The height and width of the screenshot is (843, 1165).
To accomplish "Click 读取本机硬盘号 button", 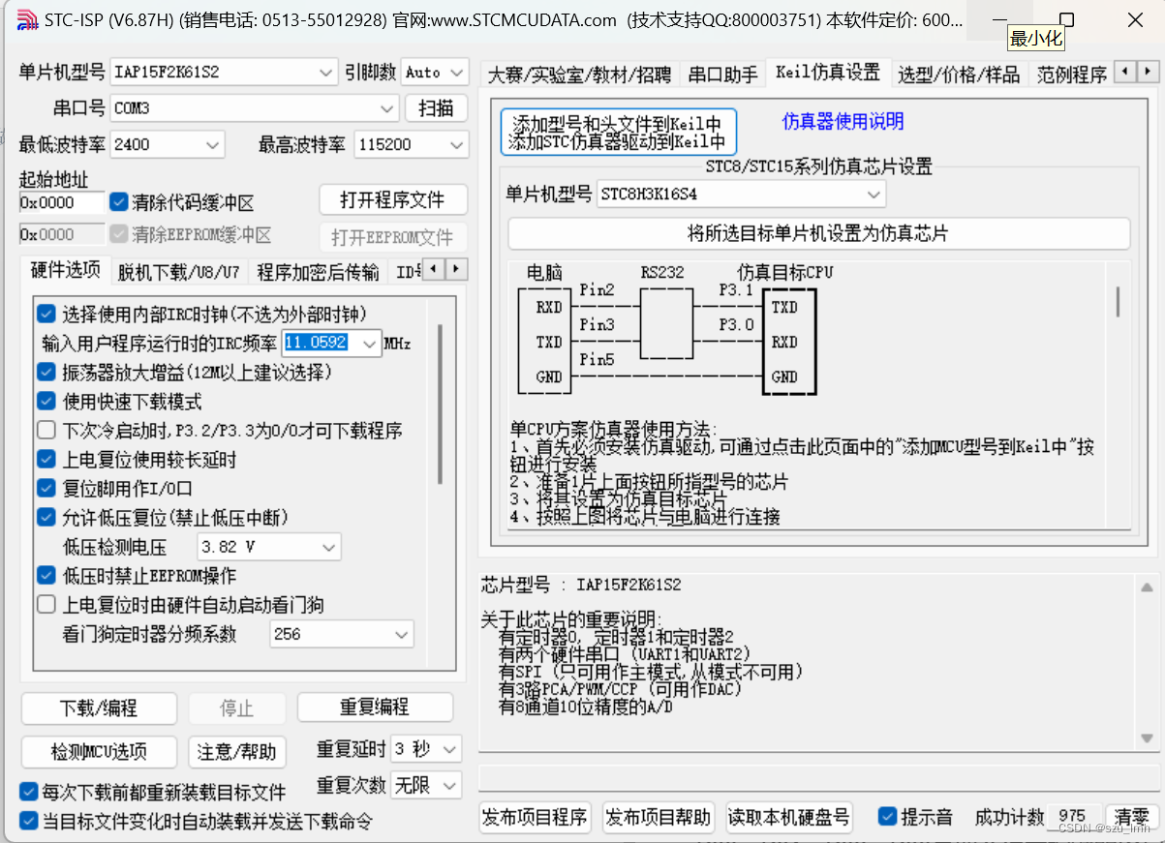I will pos(788,817).
